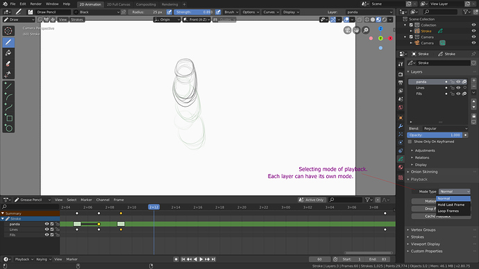
Task: Open the Object Data properties tab
Action: [x=401, y=159]
